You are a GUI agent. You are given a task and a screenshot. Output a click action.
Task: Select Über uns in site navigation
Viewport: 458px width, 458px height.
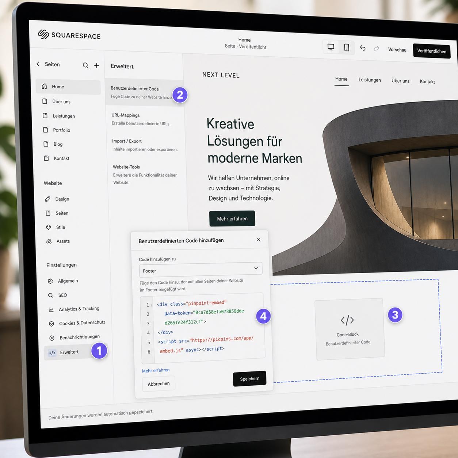click(x=401, y=81)
